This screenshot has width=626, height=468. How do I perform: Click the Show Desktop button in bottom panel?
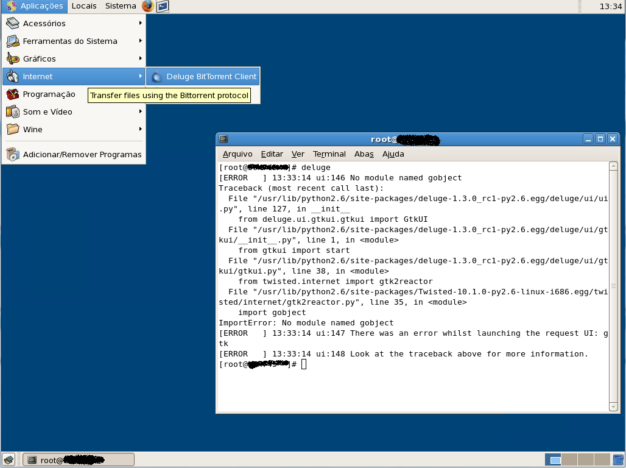click(9, 459)
